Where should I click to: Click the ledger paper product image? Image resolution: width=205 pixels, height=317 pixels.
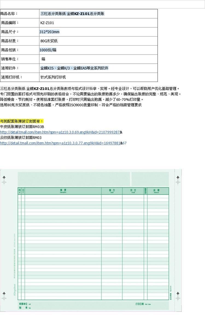click(x=91, y=240)
